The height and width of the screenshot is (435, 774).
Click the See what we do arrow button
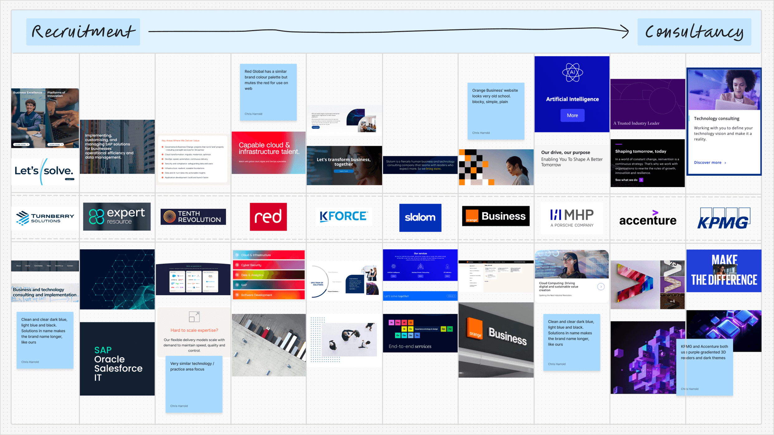click(x=641, y=180)
